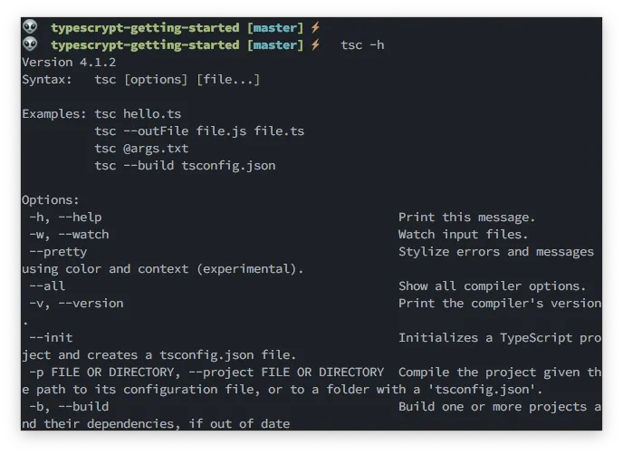The width and height of the screenshot is (623, 455).
Task: Click the '-h, --help' option
Action: (x=65, y=218)
